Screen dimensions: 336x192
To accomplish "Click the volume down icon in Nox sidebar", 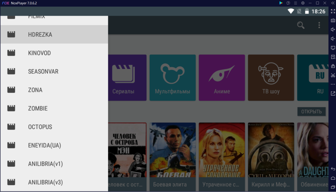I will [x=333, y=39].
